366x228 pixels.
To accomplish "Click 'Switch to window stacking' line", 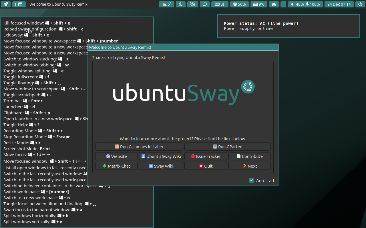I will pos(36,59).
